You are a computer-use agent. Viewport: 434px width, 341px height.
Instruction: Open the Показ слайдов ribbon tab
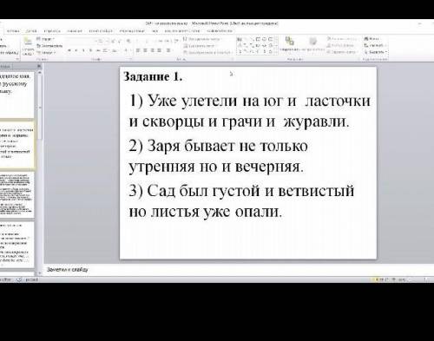pyautogui.click(x=101, y=31)
